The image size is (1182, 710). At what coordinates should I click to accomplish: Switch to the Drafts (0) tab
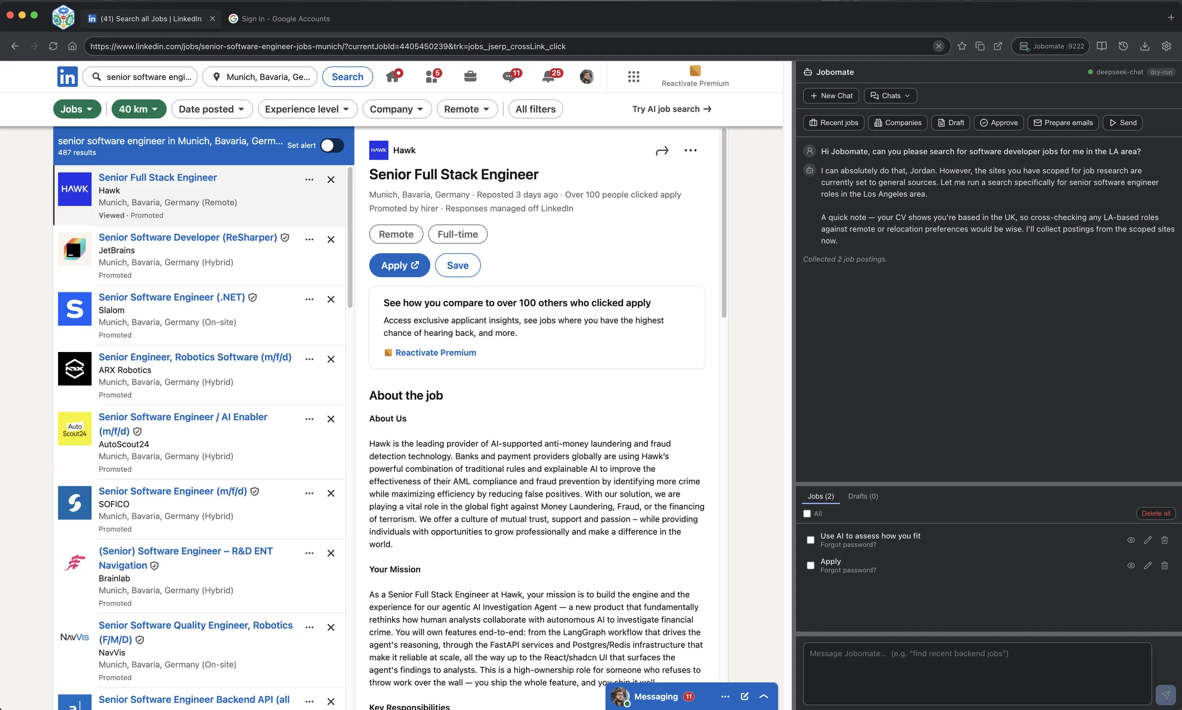tap(863, 496)
